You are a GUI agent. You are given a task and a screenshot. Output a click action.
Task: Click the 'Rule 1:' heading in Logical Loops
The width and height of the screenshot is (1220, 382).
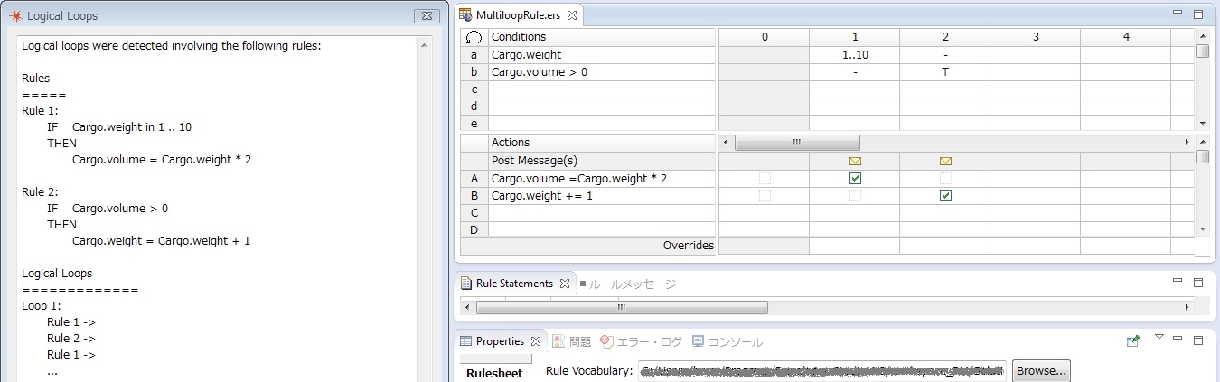tap(40, 111)
